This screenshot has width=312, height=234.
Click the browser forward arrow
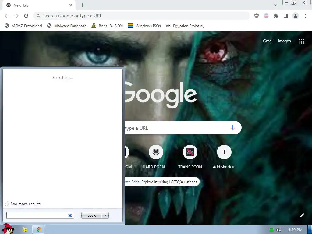(16, 16)
